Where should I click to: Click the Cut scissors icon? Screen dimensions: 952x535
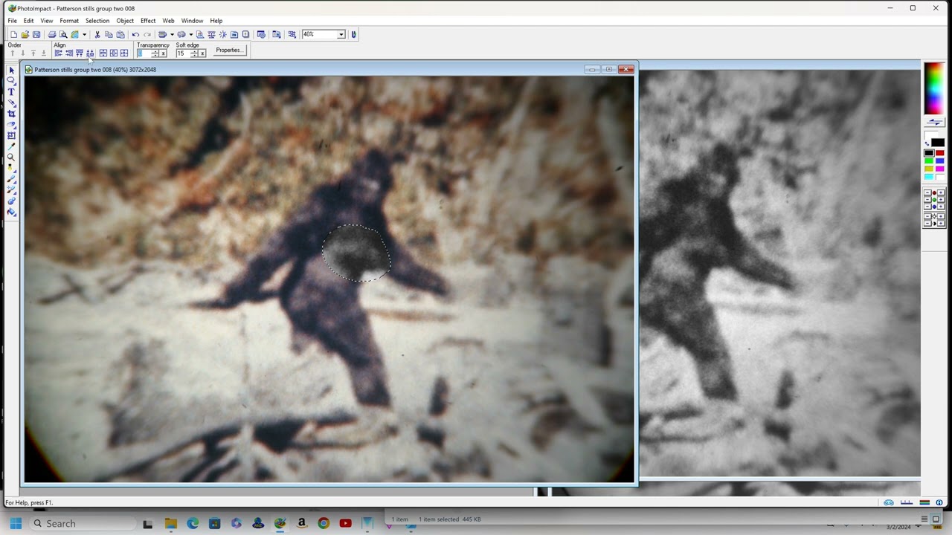click(x=97, y=34)
